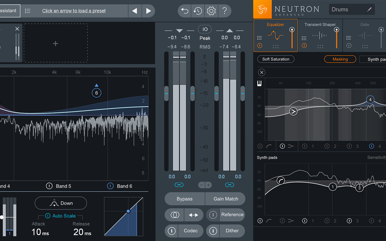The image size is (386, 241).
Task: Toggle the Transient Shaper power button
Action: click(304, 45)
